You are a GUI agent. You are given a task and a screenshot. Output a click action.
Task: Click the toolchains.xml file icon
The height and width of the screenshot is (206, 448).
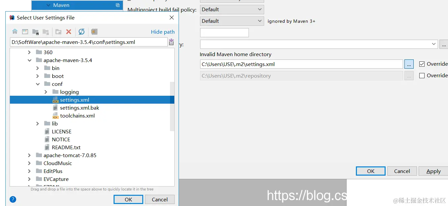tap(55, 116)
